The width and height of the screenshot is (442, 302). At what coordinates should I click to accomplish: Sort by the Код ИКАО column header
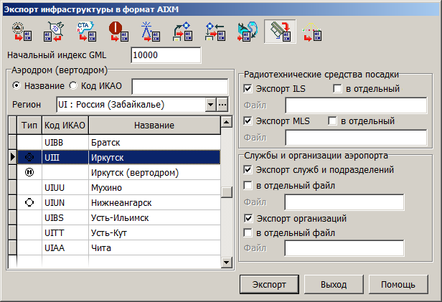point(65,125)
